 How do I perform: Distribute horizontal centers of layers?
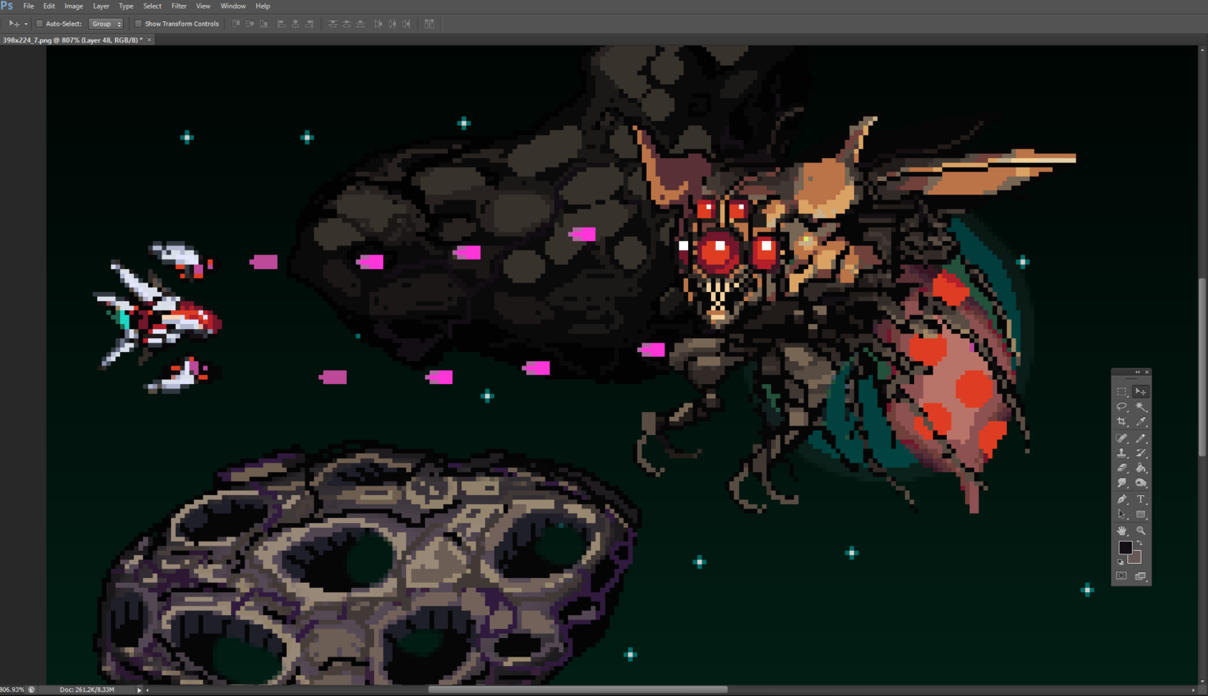point(392,24)
